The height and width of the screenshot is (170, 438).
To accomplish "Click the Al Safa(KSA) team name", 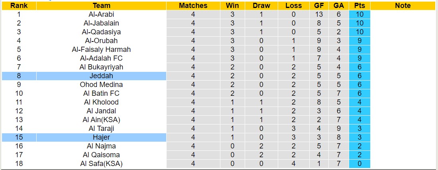I will pos(101,164).
